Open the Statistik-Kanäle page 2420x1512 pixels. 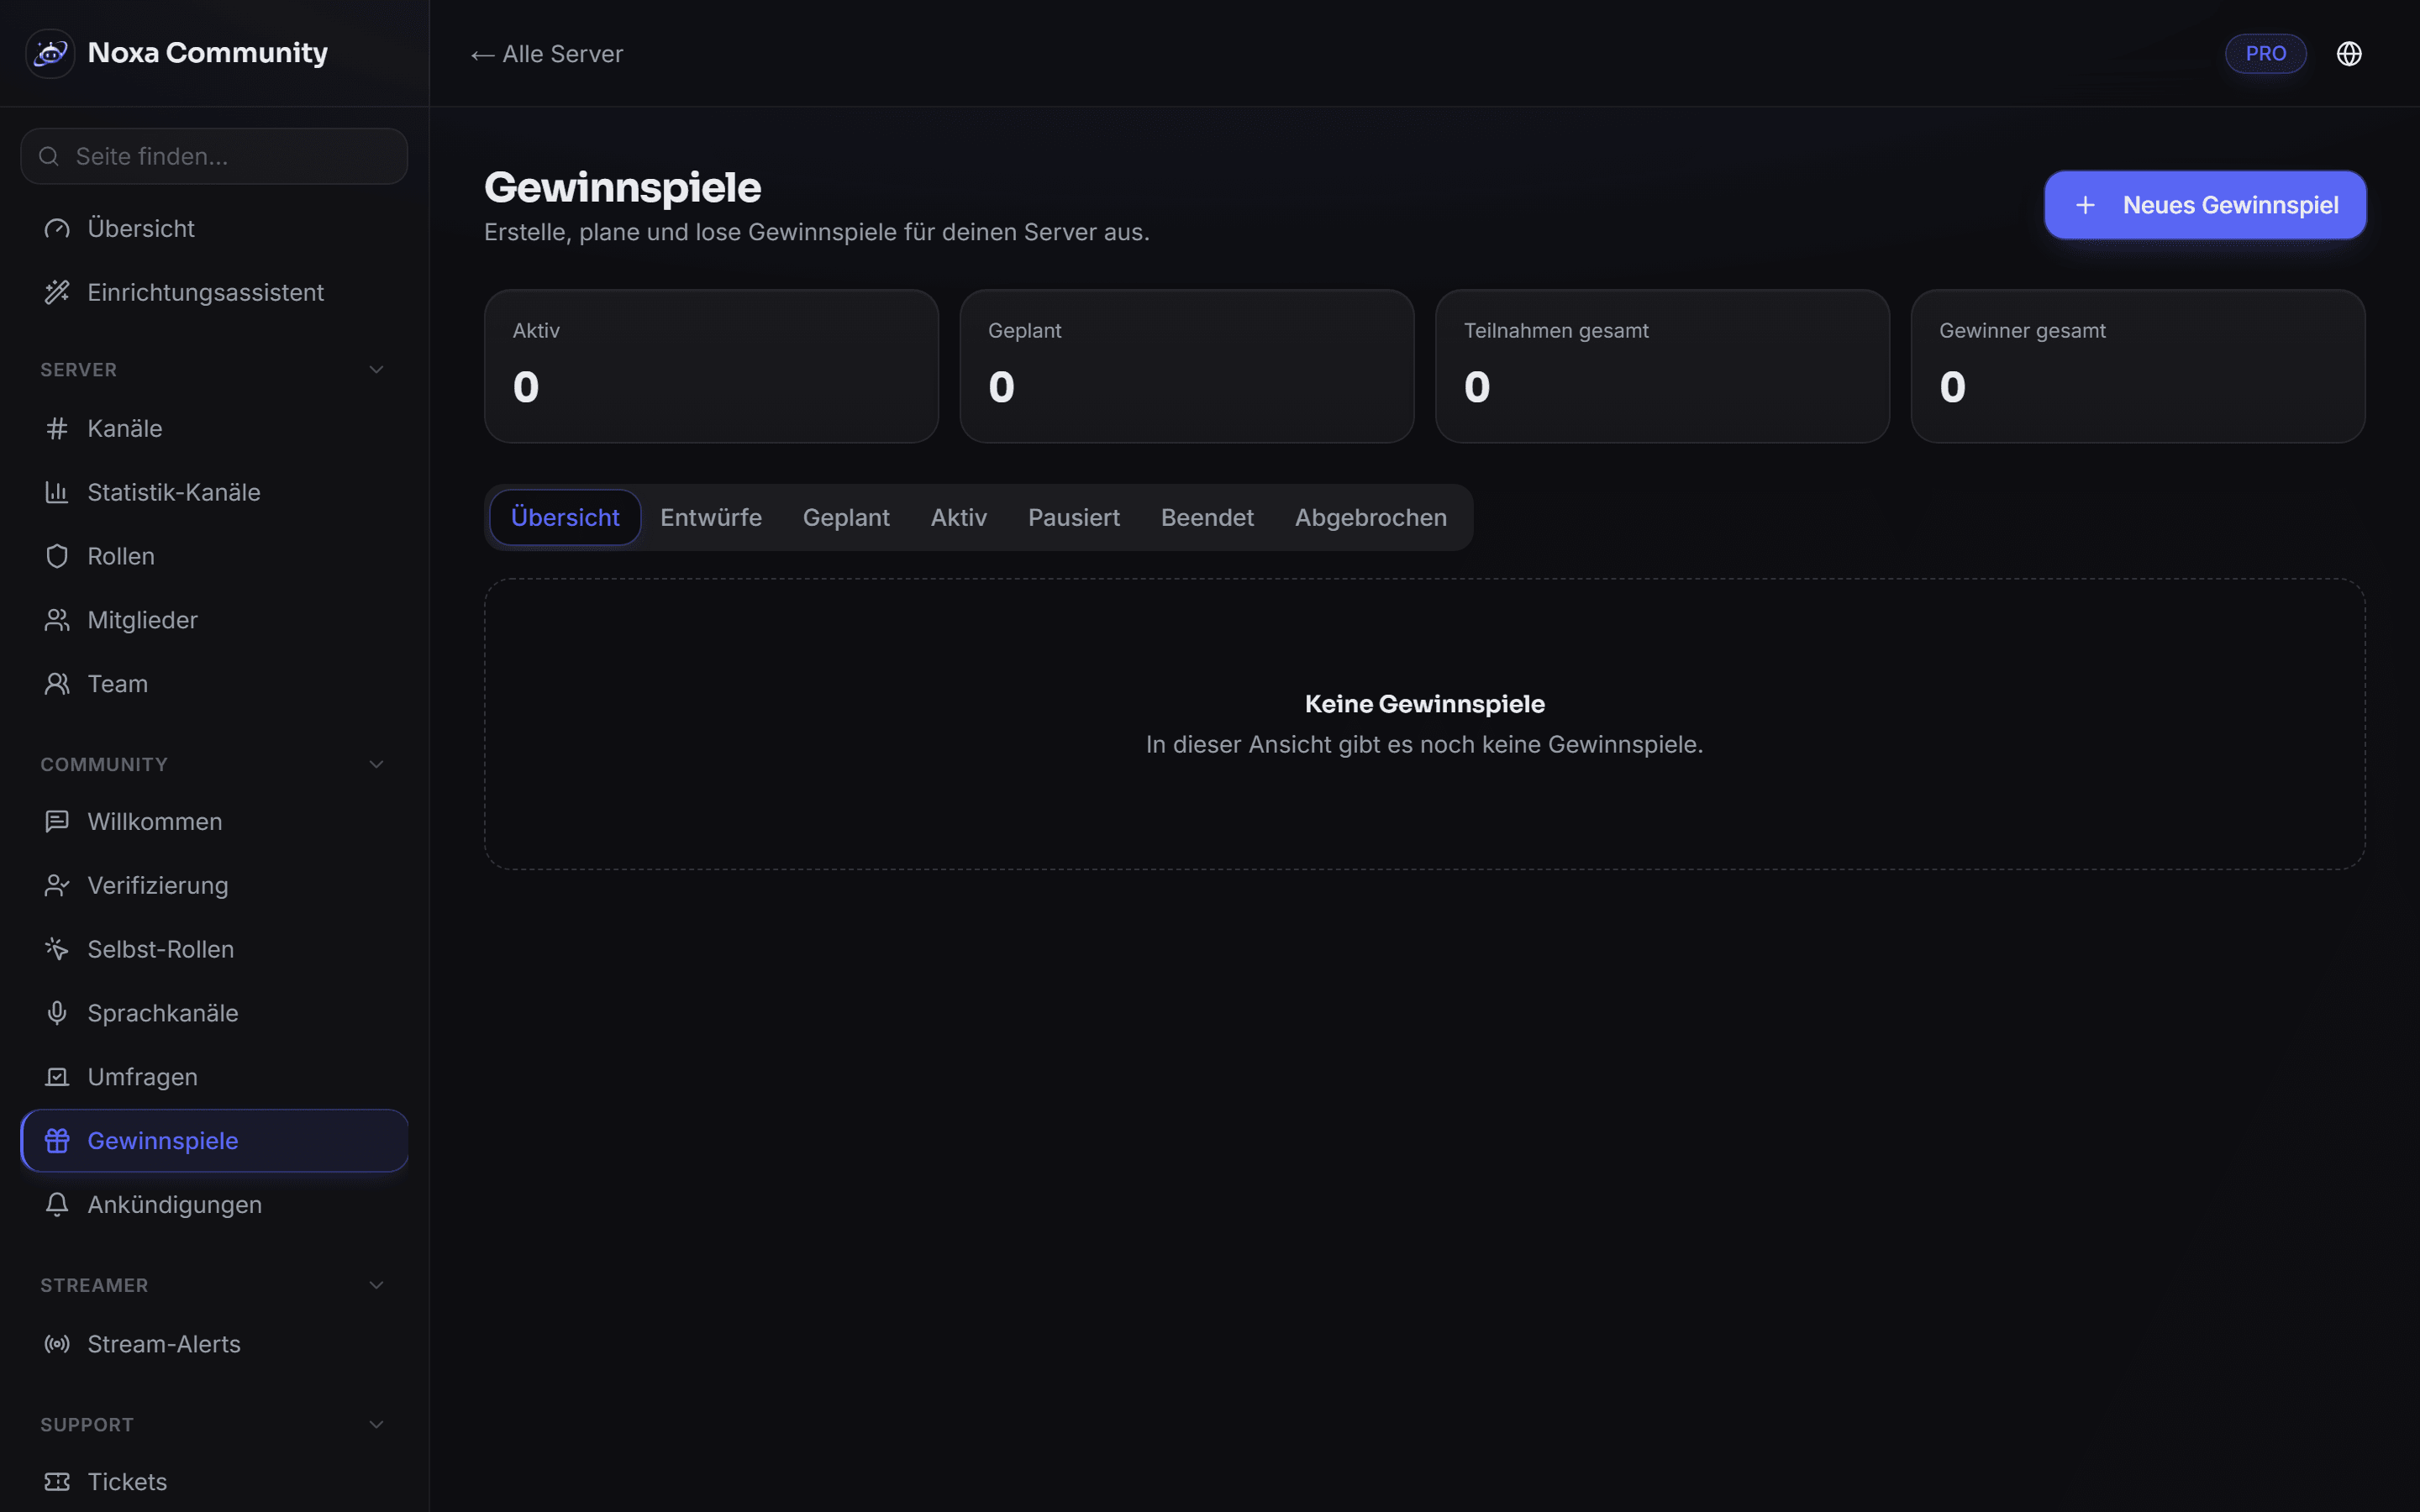tap(214, 492)
